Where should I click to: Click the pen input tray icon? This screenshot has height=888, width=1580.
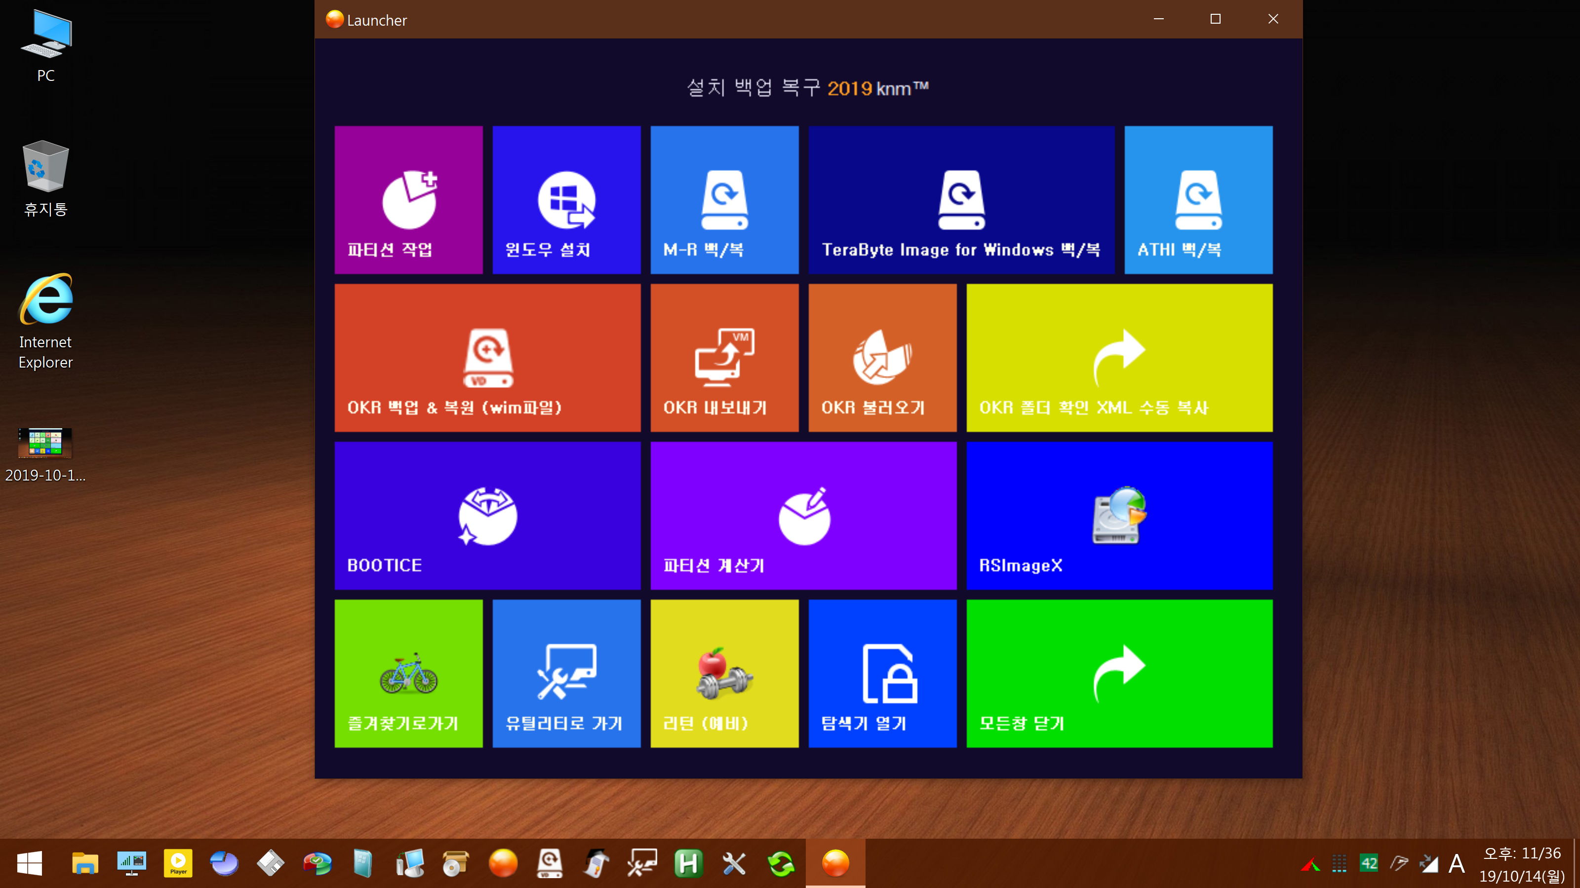pyautogui.click(x=1399, y=863)
